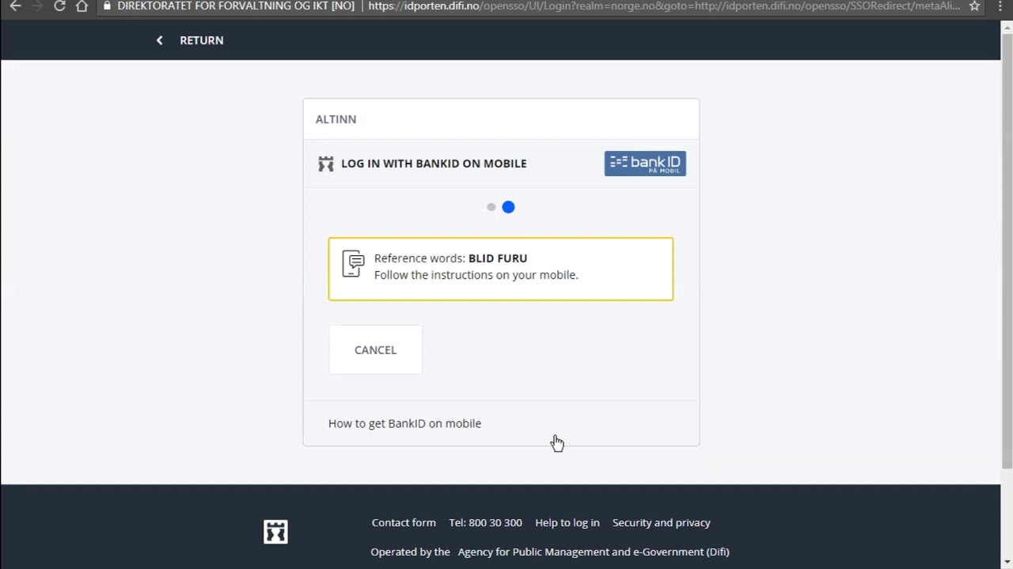The width and height of the screenshot is (1013, 569).
Task: Click 'Follow the instructions on your mobile' text
Action: click(476, 275)
